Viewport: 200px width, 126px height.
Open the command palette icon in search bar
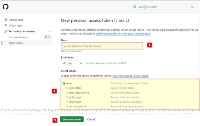(x=192, y=7)
